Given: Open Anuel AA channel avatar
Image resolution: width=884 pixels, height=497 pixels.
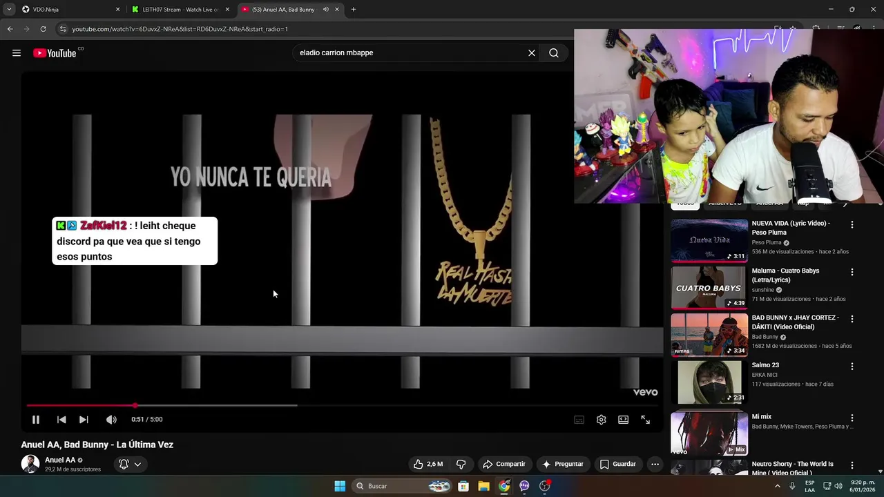Looking at the screenshot, I should tap(30, 464).
